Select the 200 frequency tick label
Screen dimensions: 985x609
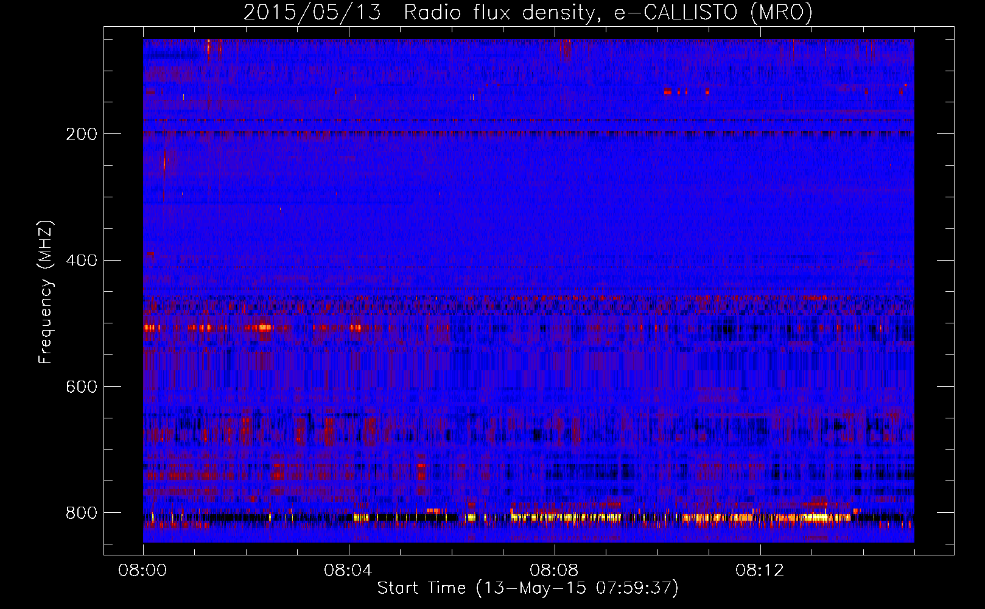(82, 134)
